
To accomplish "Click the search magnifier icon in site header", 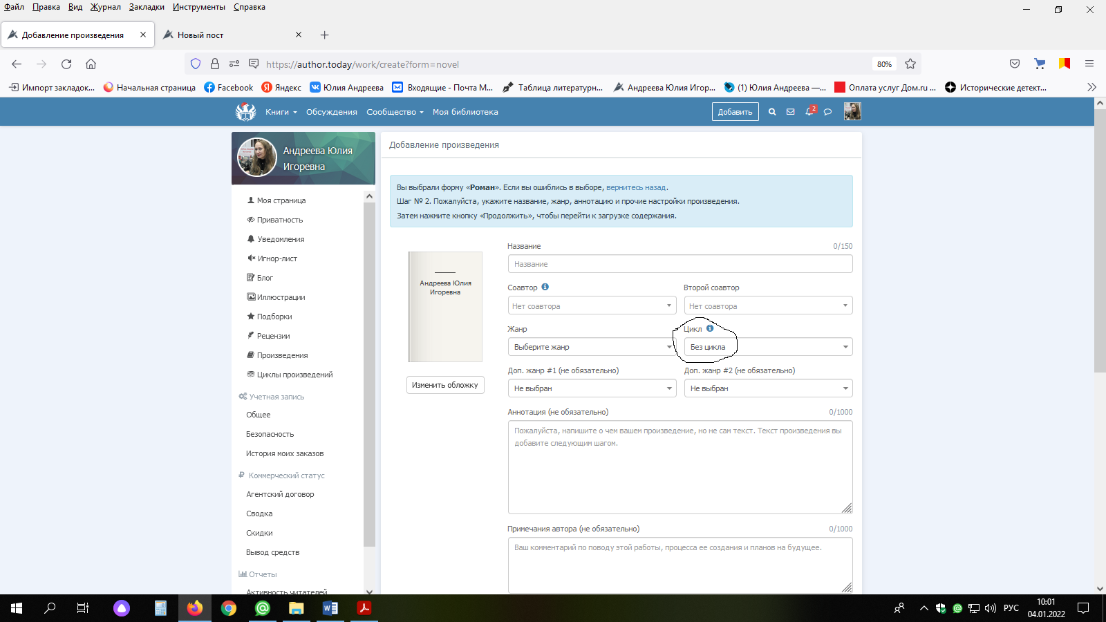I will coord(772,112).
